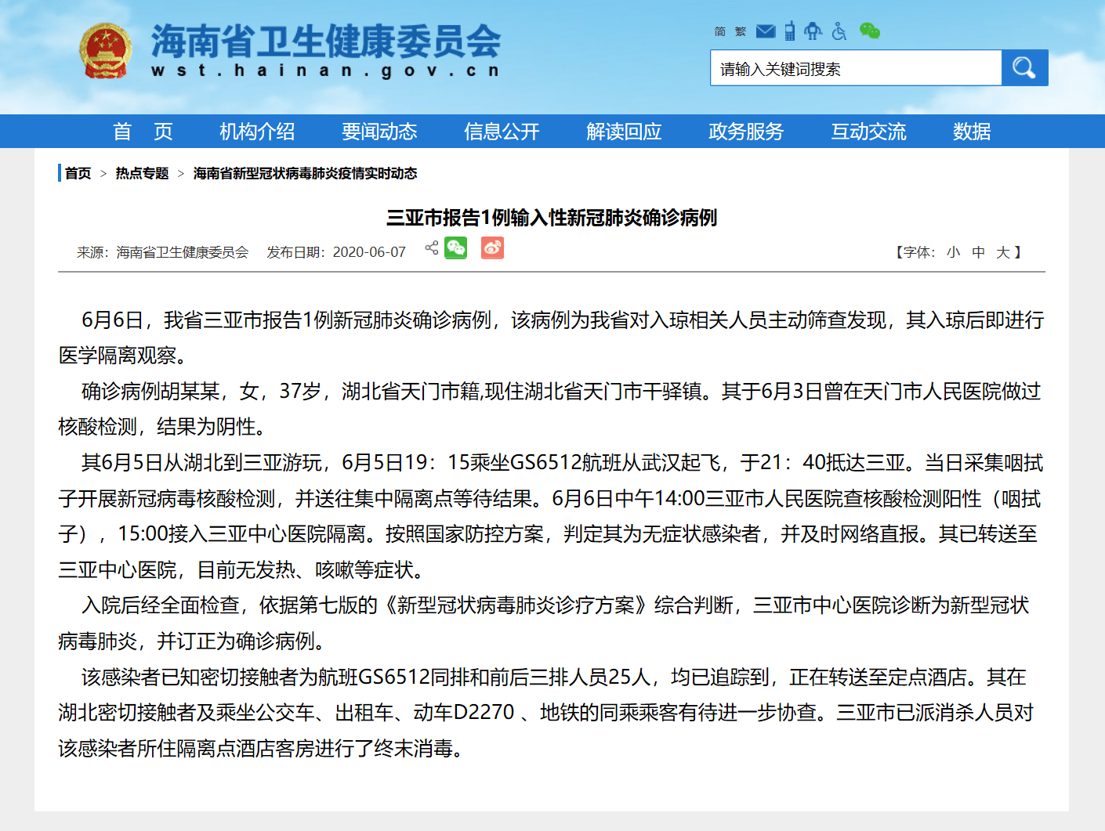Switch to simplified Chinese 简

click(x=720, y=31)
